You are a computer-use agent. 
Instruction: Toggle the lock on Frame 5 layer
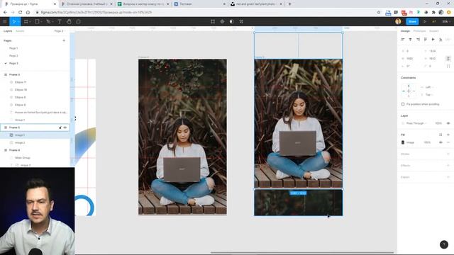pos(60,127)
